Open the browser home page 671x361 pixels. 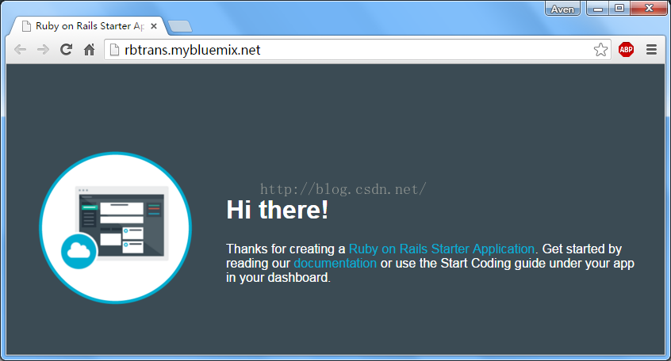89,50
